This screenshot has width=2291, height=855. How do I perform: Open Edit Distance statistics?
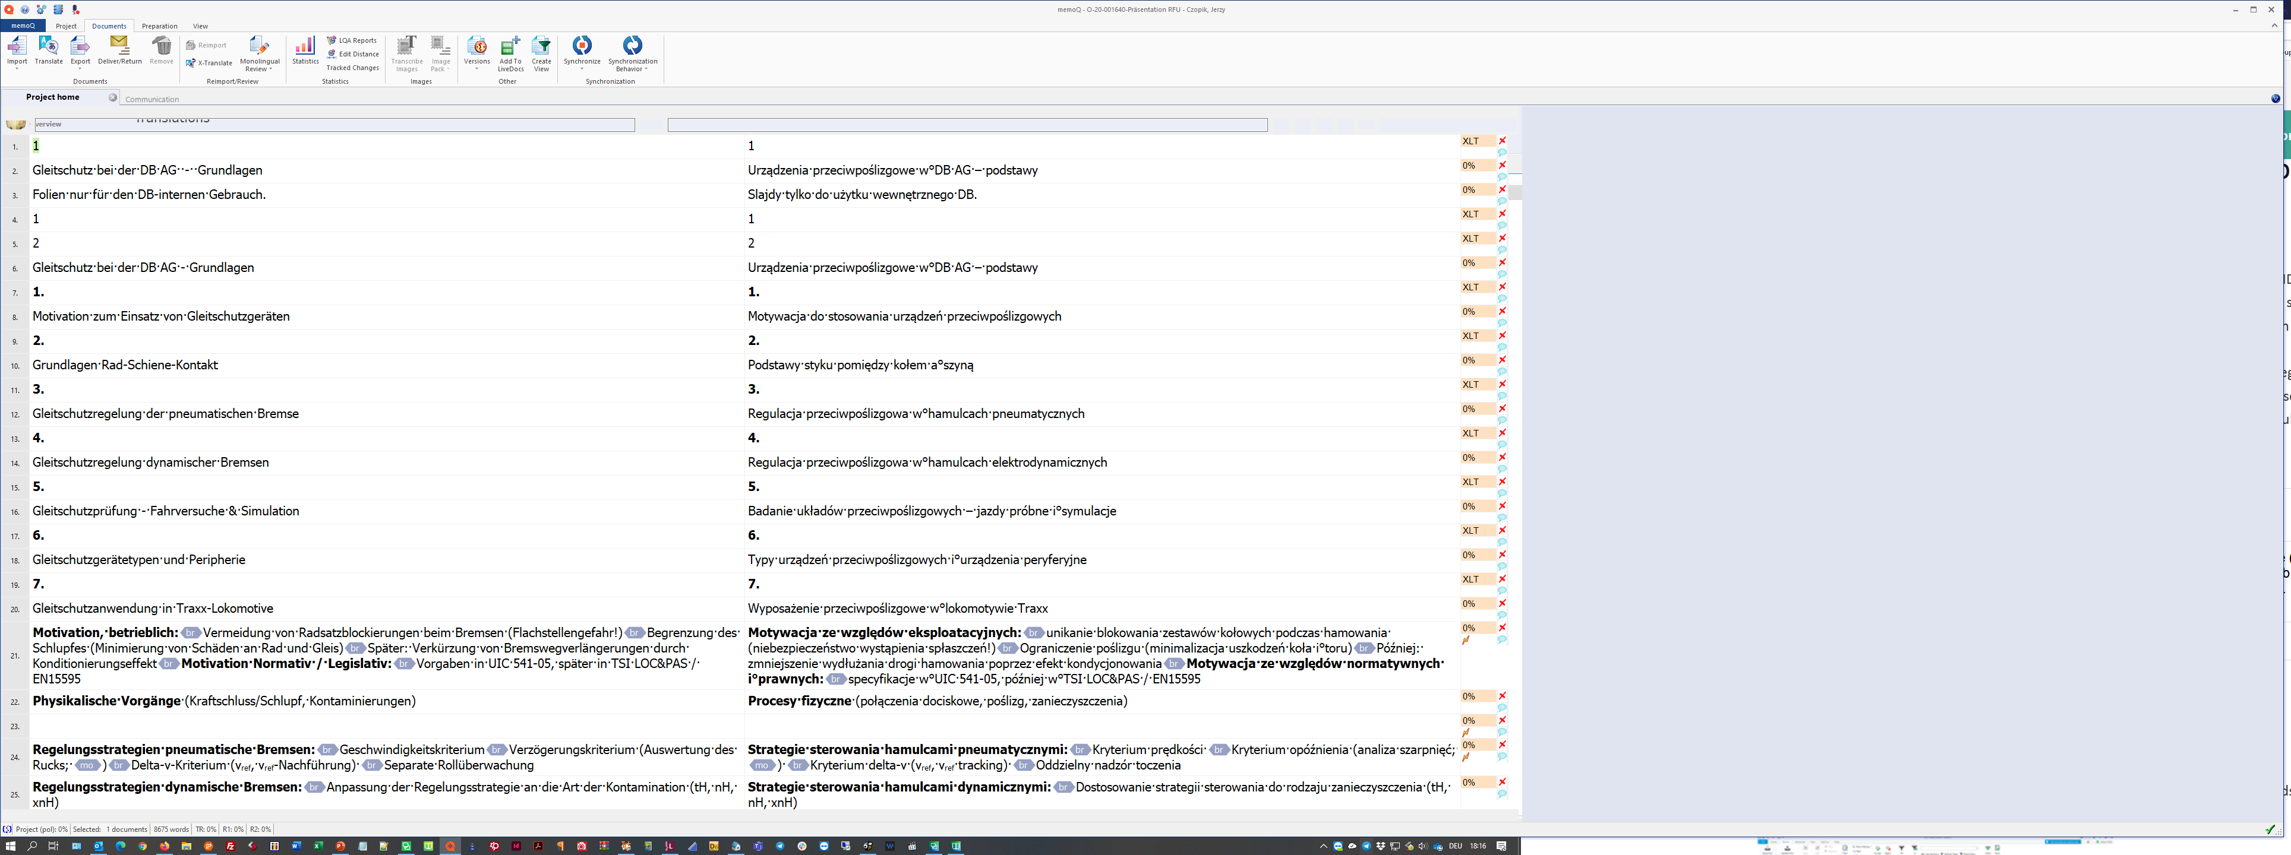353,53
